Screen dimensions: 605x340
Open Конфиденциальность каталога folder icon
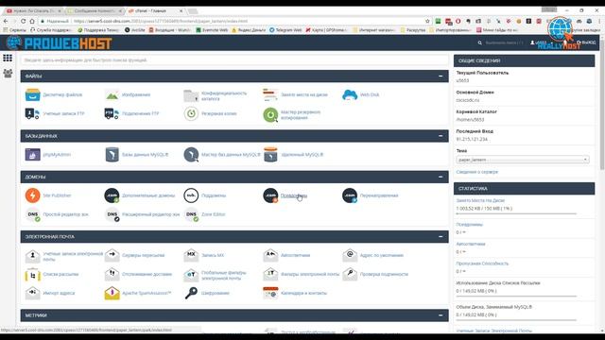point(191,95)
